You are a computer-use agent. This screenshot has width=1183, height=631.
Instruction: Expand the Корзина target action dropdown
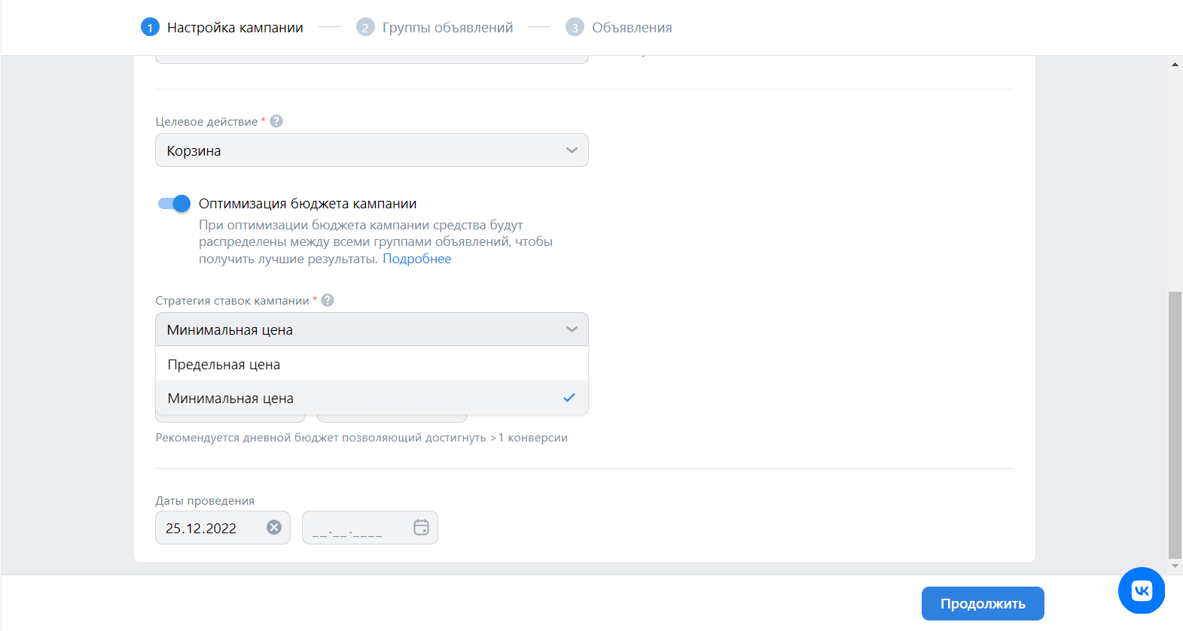pyautogui.click(x=371, y=150)
